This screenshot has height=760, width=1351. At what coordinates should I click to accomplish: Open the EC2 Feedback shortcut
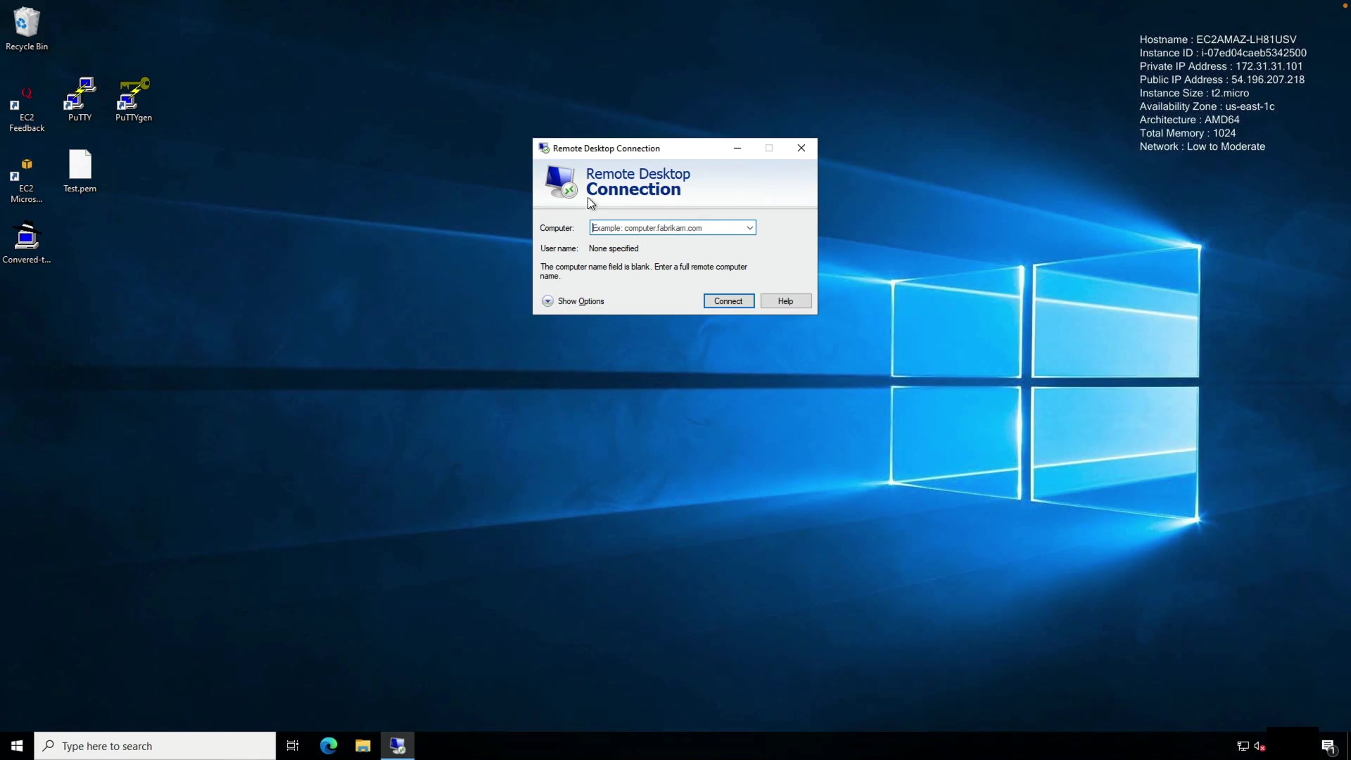(26, 102)
